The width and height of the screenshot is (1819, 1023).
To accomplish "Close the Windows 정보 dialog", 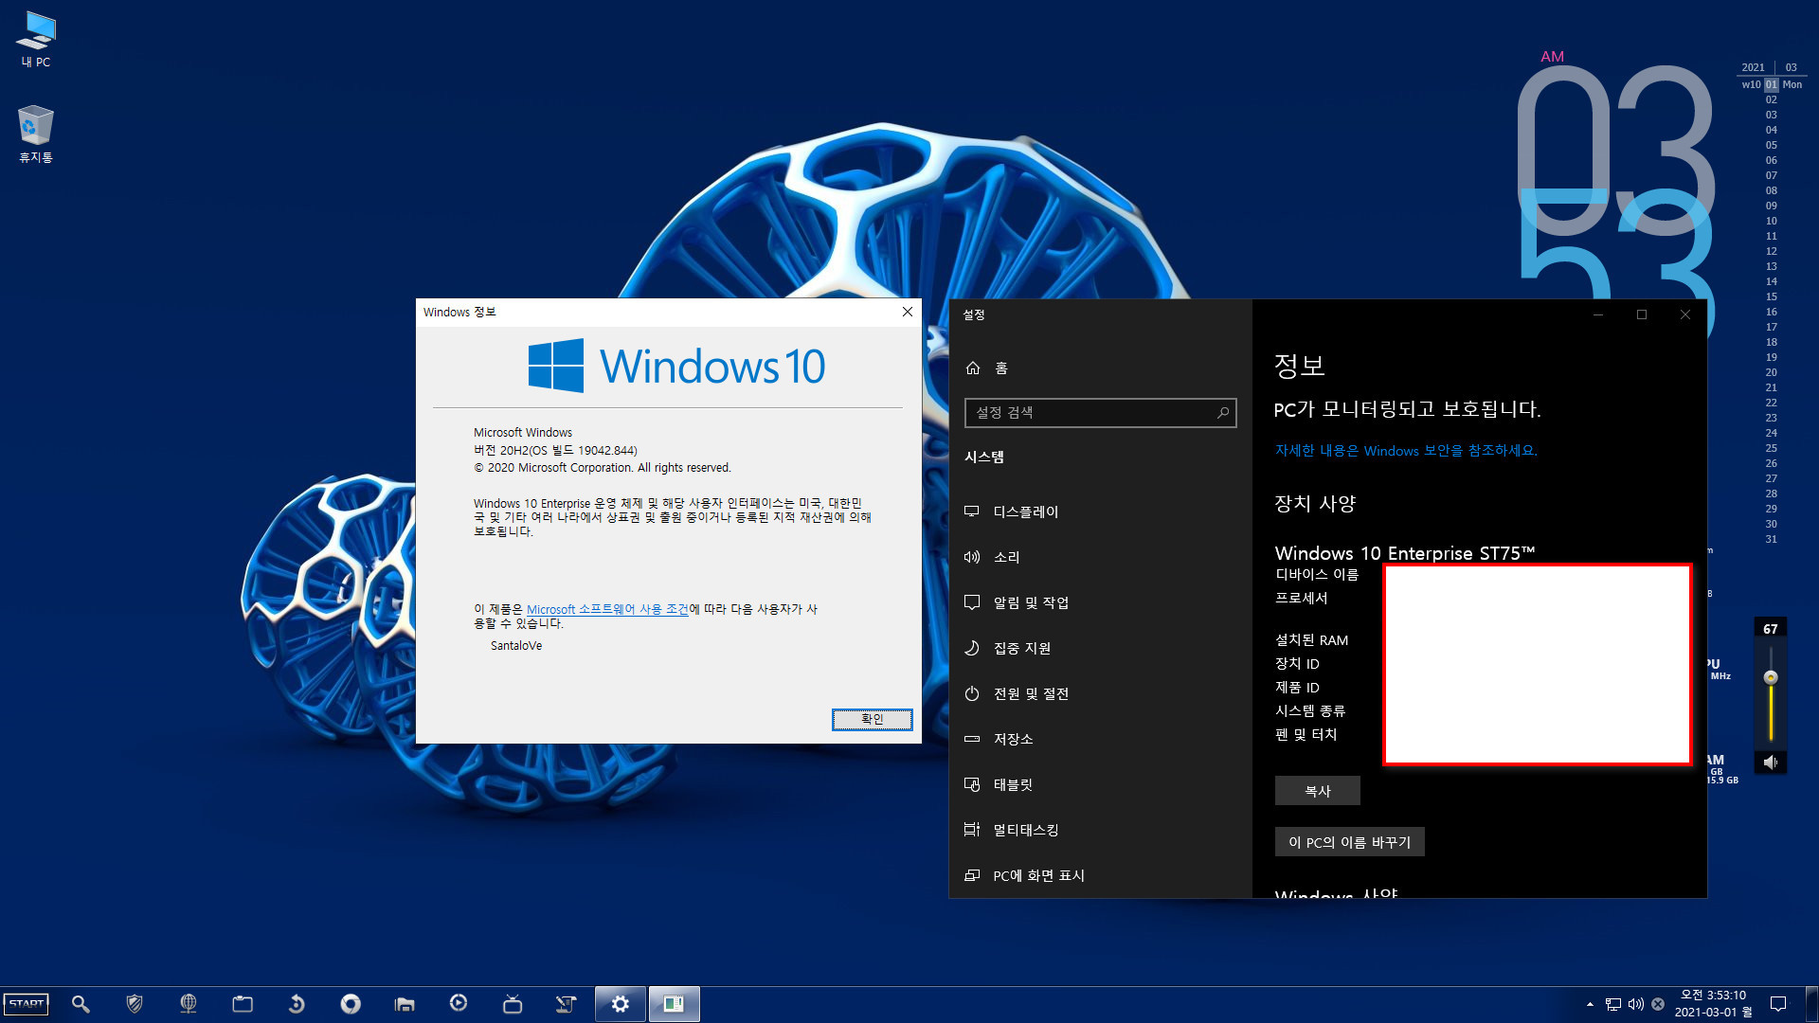I will 908,312.
